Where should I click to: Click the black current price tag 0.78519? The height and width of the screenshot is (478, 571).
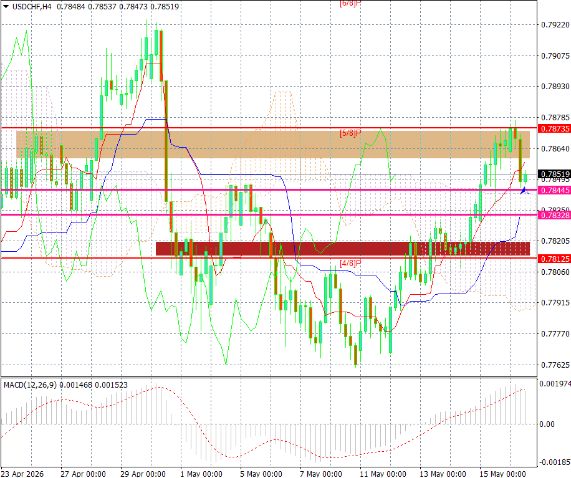point(554,174)
